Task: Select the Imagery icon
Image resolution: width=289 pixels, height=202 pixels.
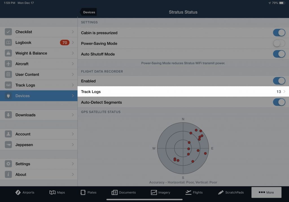Action: click(153, 192)
